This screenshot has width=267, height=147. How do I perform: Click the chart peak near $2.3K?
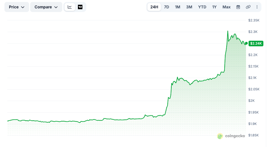point(228,31)
